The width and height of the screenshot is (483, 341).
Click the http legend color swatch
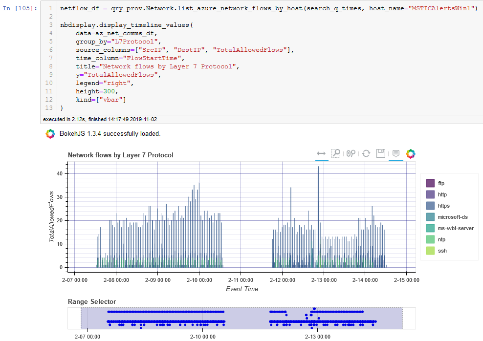click(x=430, y=194)
